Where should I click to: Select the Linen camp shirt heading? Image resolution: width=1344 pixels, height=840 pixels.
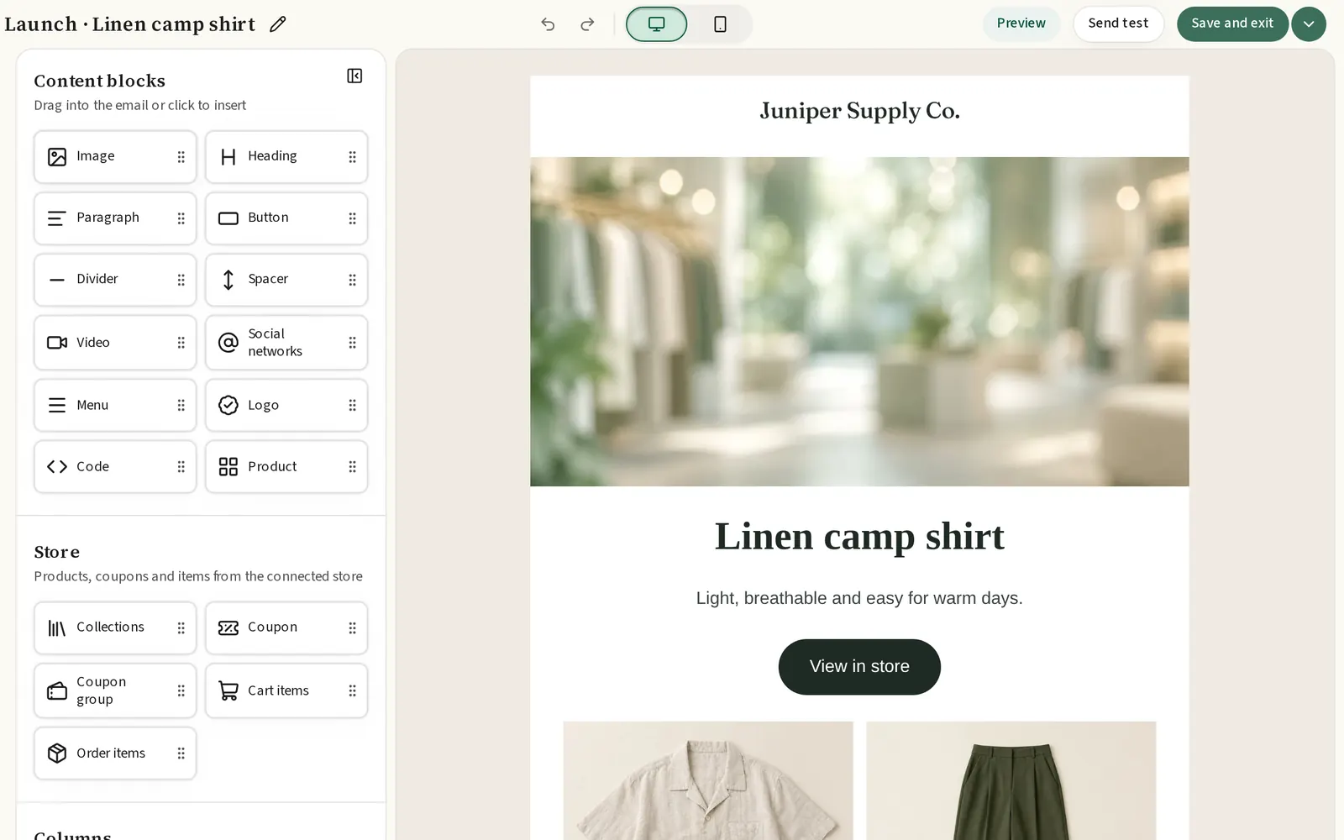click(859, 536)
